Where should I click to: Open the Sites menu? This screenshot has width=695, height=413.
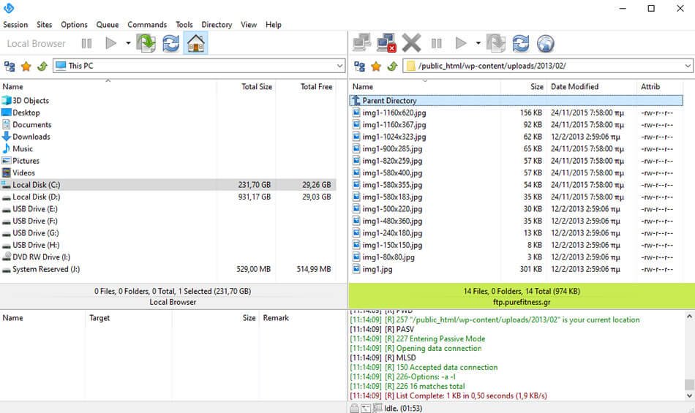point(44,24)
